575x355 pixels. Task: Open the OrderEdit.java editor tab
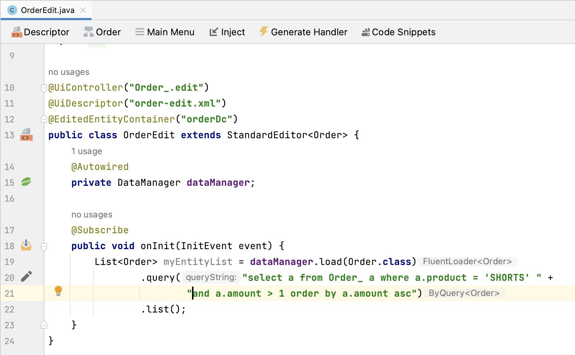(x=46, y=10)
